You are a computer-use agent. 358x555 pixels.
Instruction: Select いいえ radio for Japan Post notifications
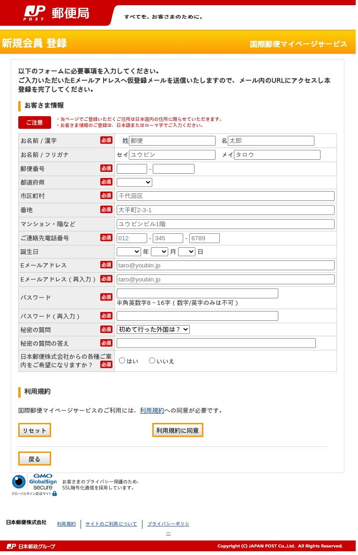coord(152,361)
